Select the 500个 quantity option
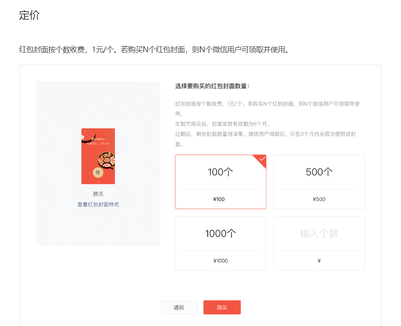 tap(319, 182)
